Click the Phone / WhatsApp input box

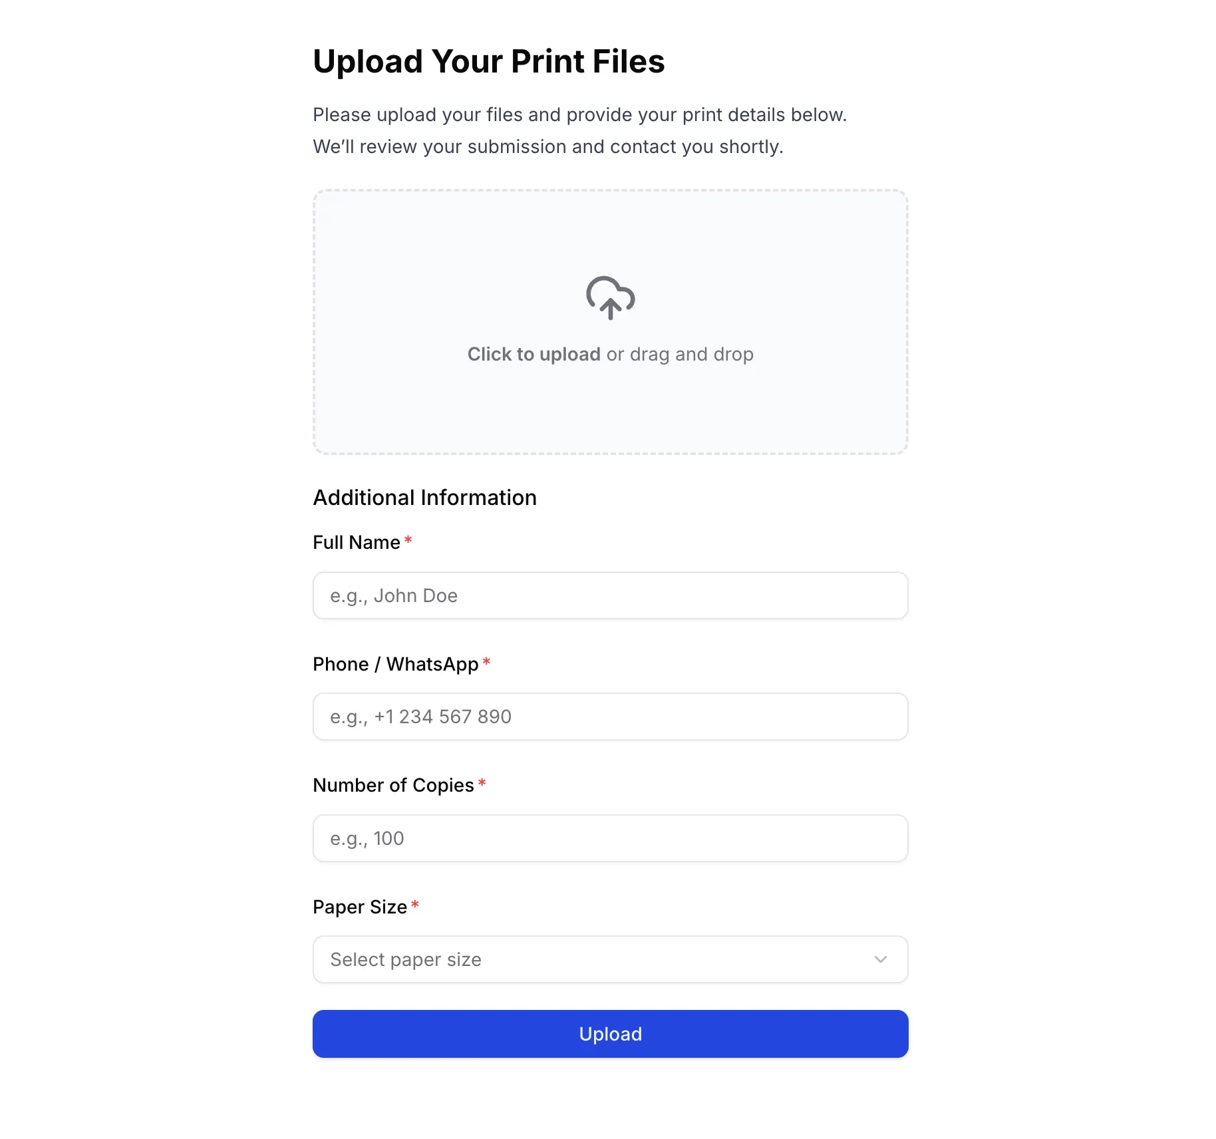pos(609,716)
